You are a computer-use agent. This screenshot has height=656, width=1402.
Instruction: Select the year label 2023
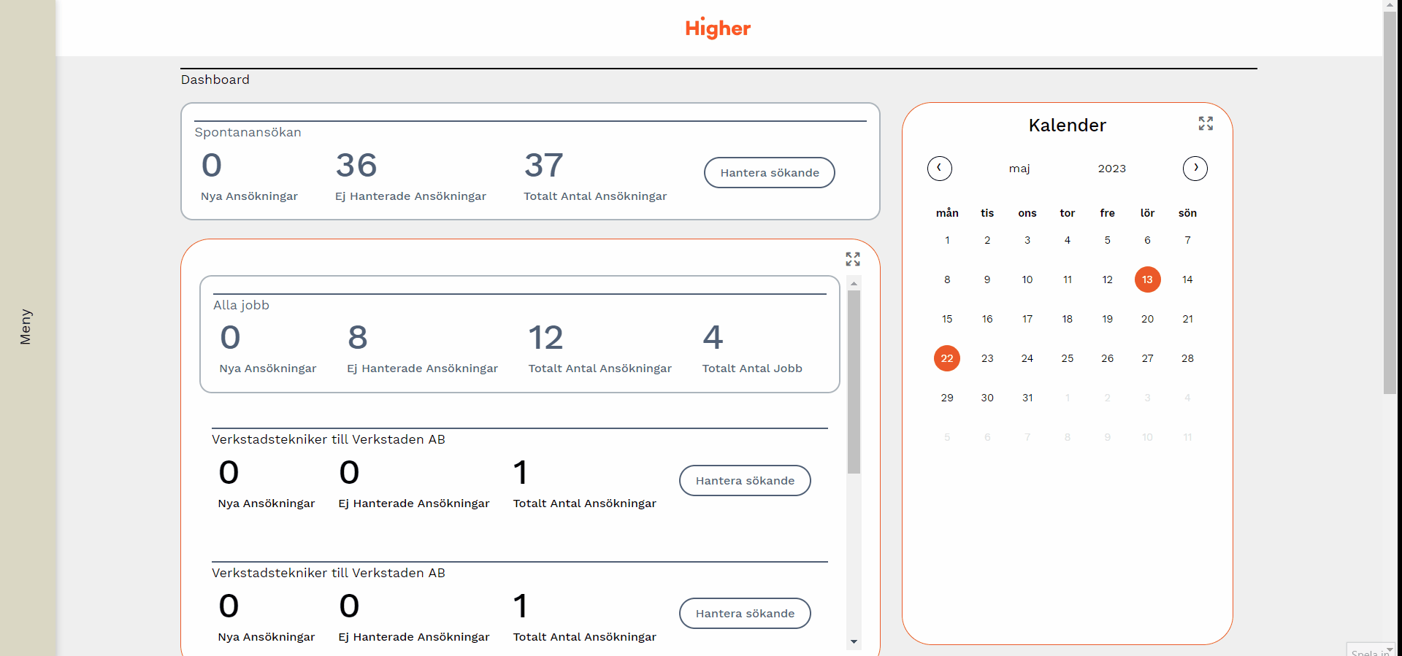click(x=1111, y=169)
